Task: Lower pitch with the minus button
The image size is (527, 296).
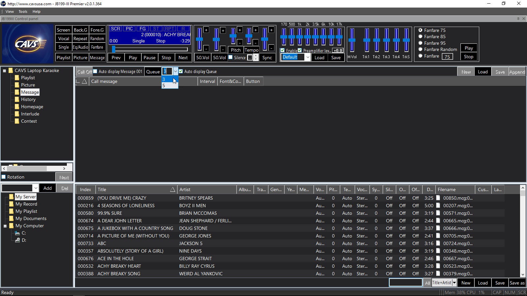Action: 240,42
